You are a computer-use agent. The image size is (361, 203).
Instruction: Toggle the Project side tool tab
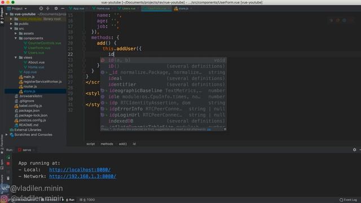coord(2,15)
